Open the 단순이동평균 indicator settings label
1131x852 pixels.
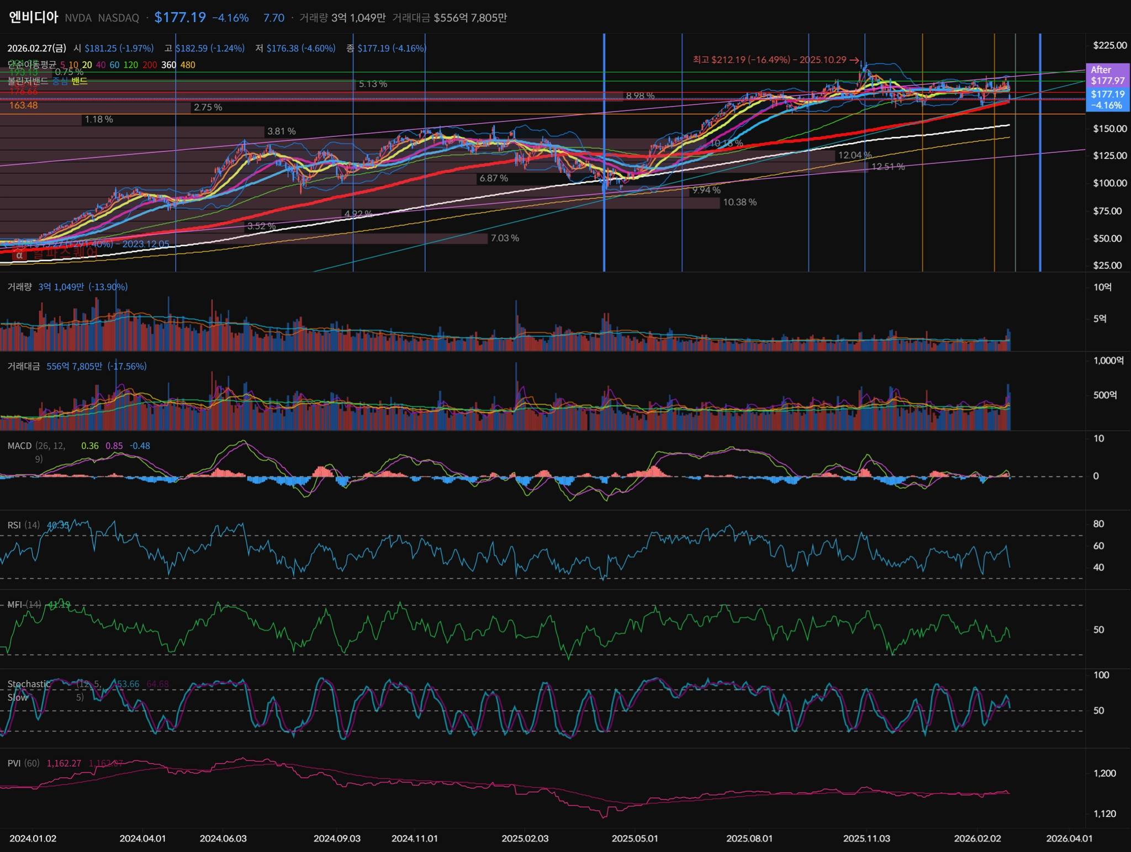32,65
